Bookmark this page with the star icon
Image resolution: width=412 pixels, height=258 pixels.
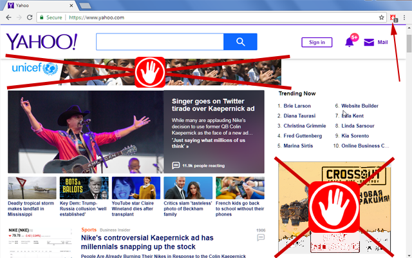381,17
